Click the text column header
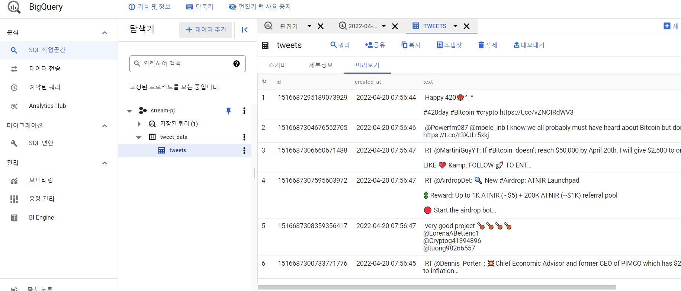Screen dimensions: 681x291 click(428, 82)
